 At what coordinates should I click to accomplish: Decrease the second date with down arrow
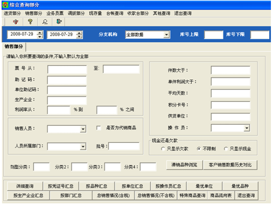point(79,37)
